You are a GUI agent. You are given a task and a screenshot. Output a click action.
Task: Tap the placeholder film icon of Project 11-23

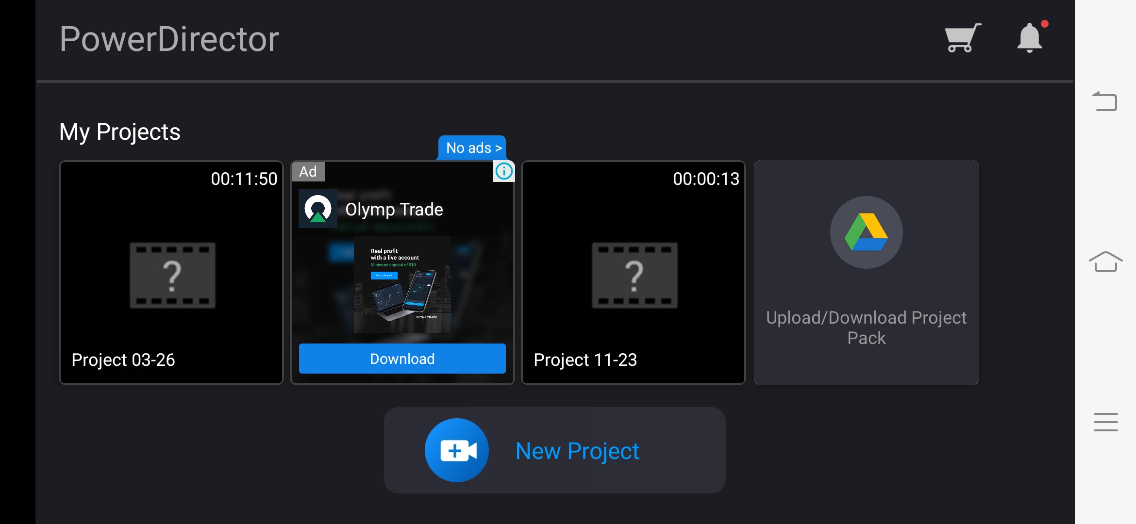(x=635, y=275)
